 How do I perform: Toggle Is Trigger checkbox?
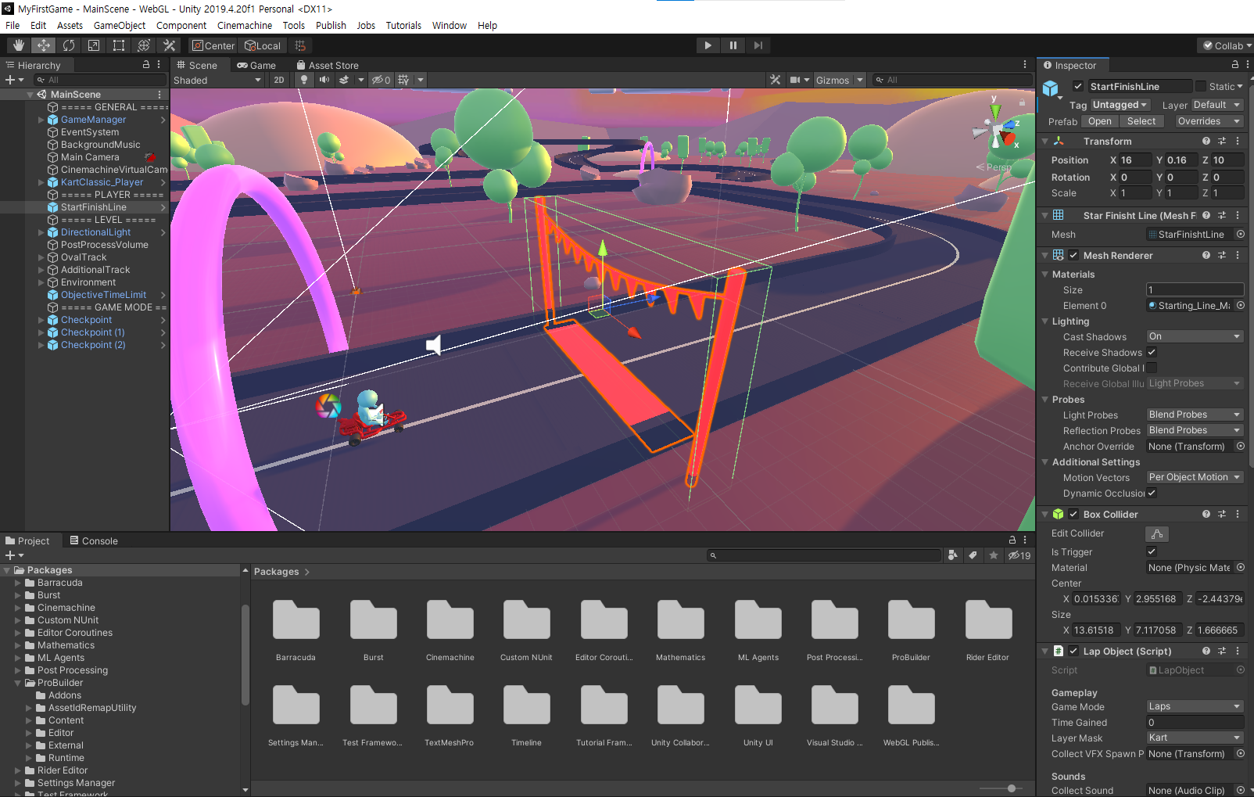click(x=1152, y=552)
